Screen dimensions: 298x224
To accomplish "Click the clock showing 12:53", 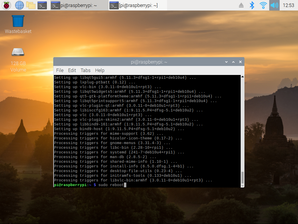I will pos(288,5).
